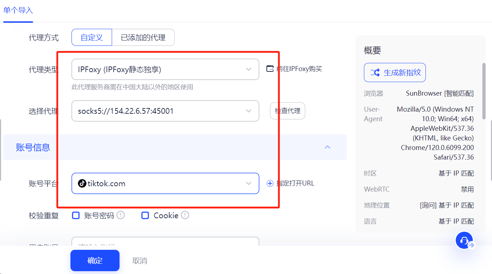Viewport: 492px width, 274px height.
Task: Select the 自定义 proxy mode option
Action: pos(92,37)
